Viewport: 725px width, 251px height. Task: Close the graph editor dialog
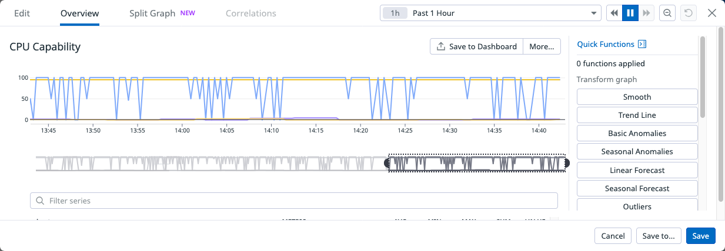(711, 13)
